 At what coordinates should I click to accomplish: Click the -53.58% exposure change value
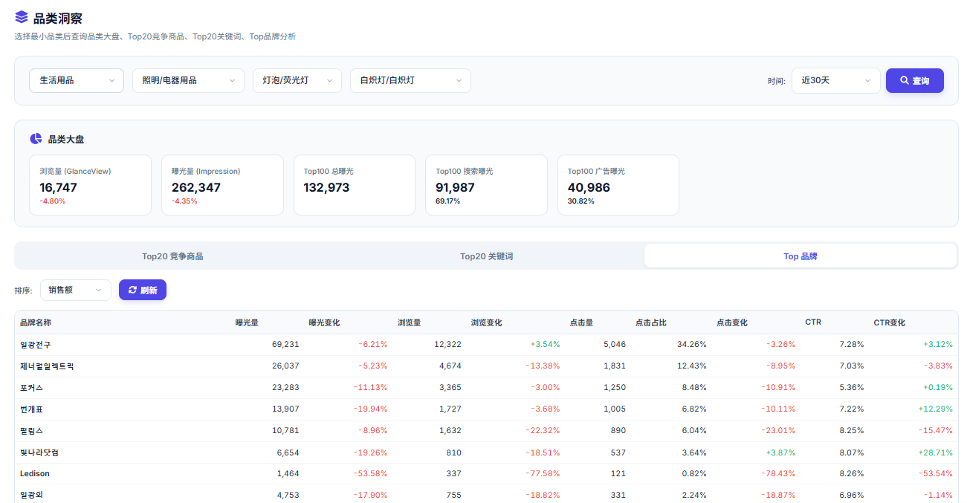pos(372,473)
